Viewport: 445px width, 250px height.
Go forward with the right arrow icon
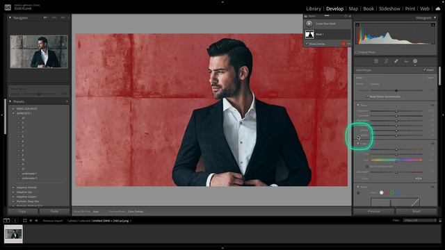[x=36, y=221]
